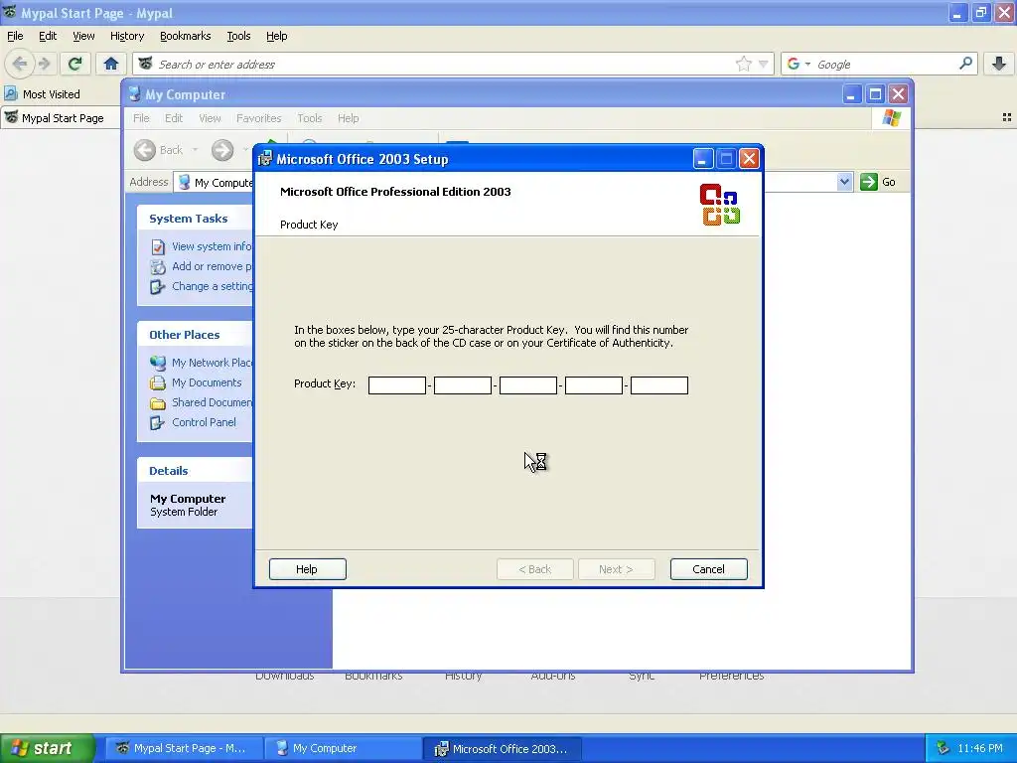Image resolution: width=1017 pixels, height=763 pixels.
Task: Click the second Product Key box
Action: (x=463, y=385)
